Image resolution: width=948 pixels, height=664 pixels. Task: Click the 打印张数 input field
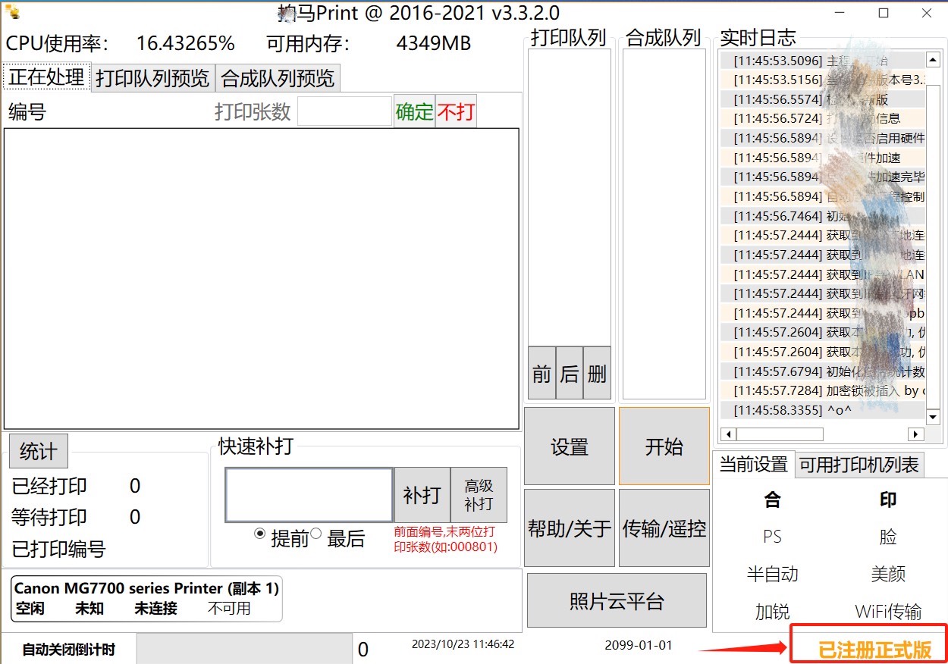pyautogui.click(x=344, y=111)
